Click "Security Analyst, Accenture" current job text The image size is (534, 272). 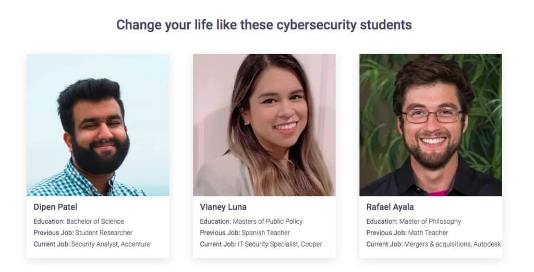tap(111, 244)
